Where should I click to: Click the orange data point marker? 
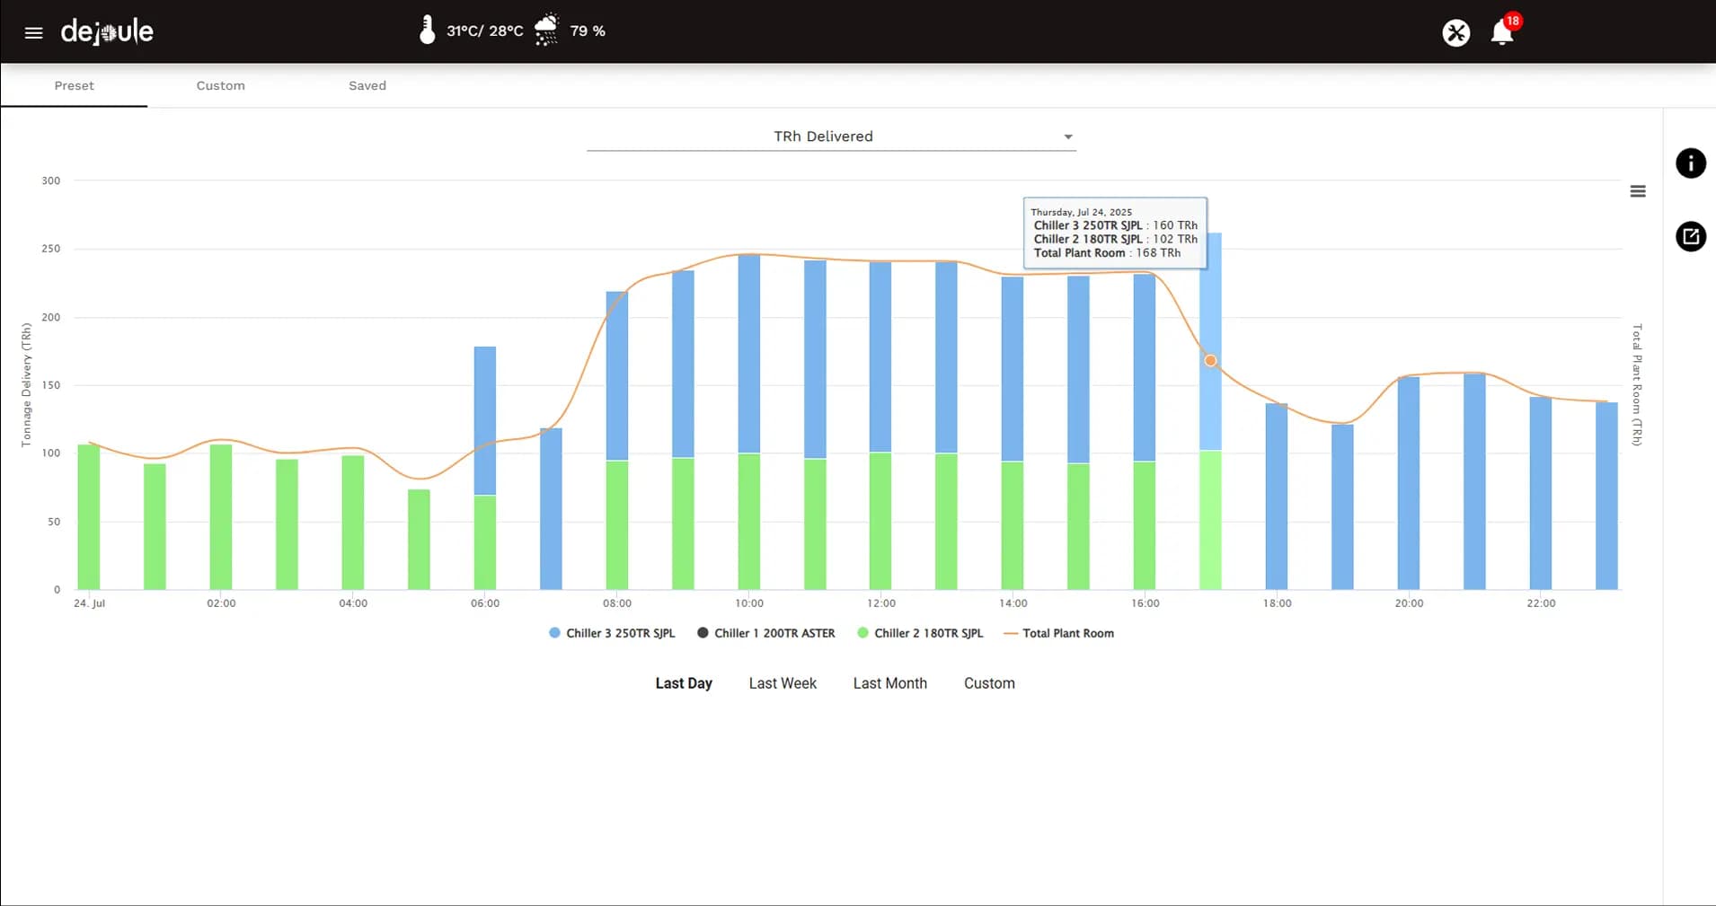coord(1210,361)
